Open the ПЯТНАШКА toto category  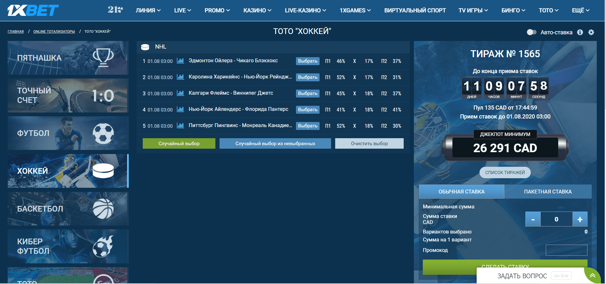(68, 58)
